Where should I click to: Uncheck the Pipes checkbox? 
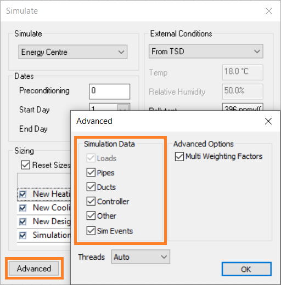point(91,173)
